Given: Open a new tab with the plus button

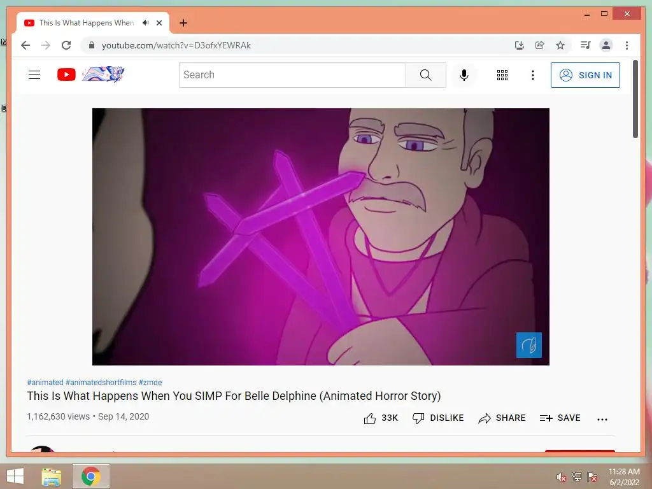Looking at the screenshot, I should [183, 23].
